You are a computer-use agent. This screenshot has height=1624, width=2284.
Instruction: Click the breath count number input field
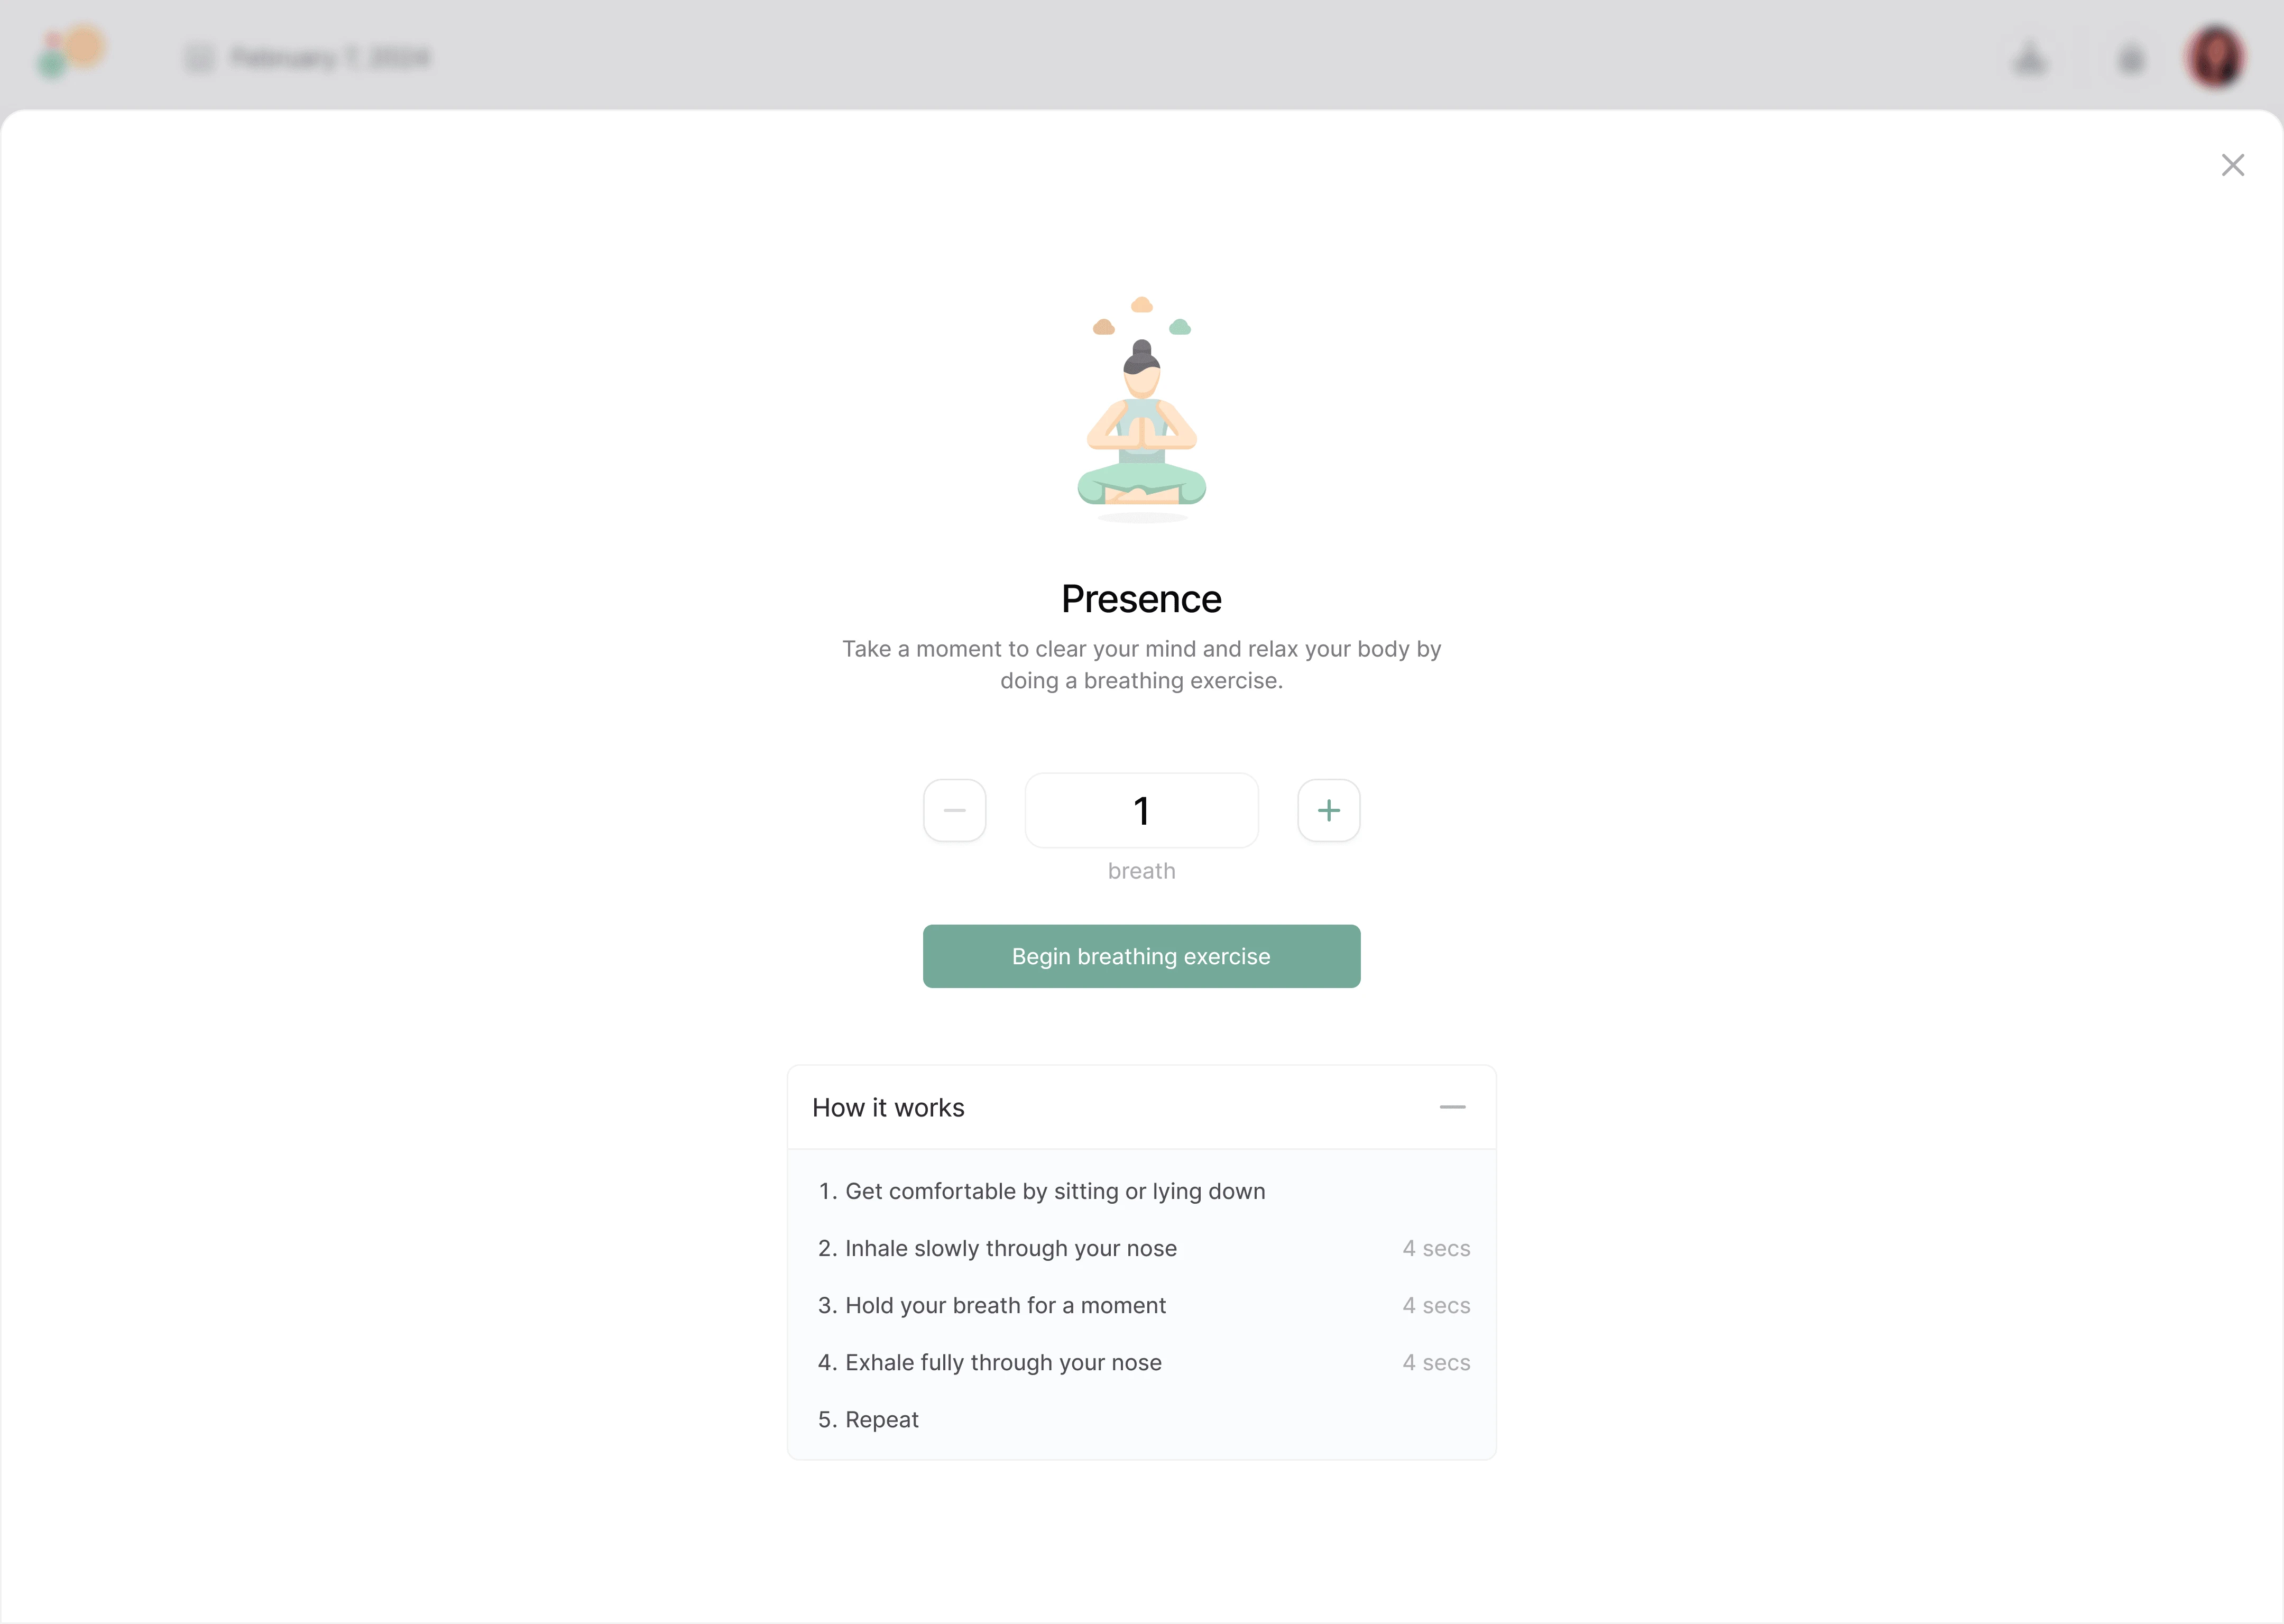[x=1142, y=810]
